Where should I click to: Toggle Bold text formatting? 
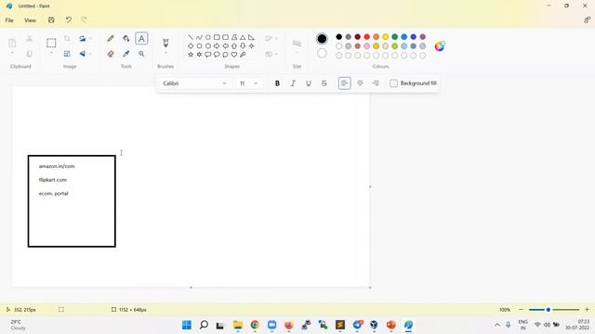[277, 83]
